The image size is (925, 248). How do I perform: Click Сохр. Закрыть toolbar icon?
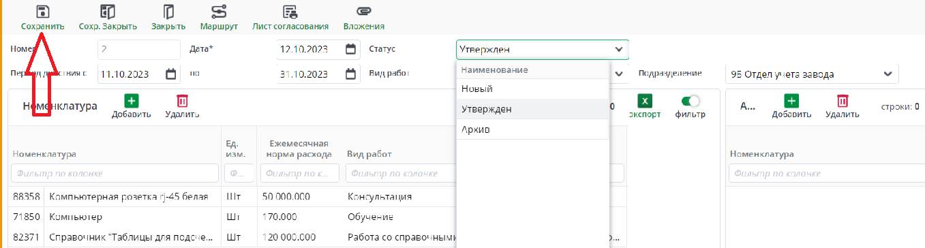pyautogui.click(x=108, y=12)
